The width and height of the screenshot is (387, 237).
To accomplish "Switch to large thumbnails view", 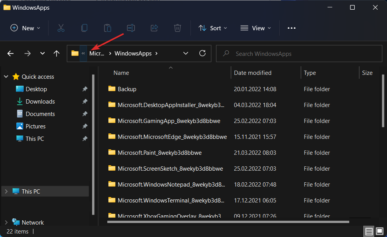I will [380, 231].
